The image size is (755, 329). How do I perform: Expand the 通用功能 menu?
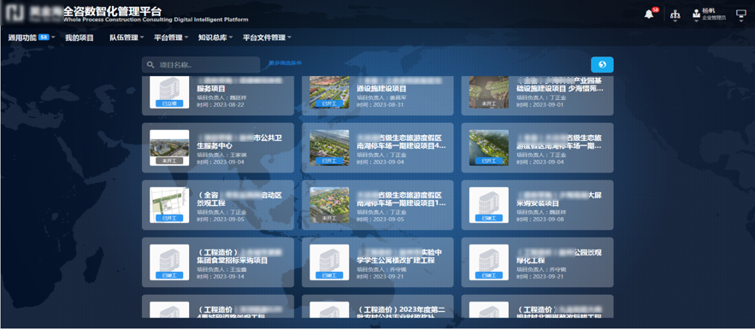[32, 38]
